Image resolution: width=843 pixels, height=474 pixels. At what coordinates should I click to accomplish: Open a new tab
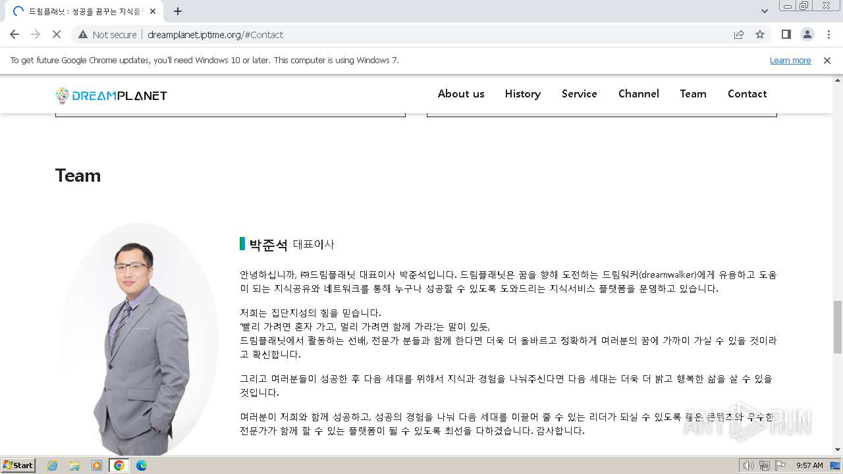click(x=178, y=11)
